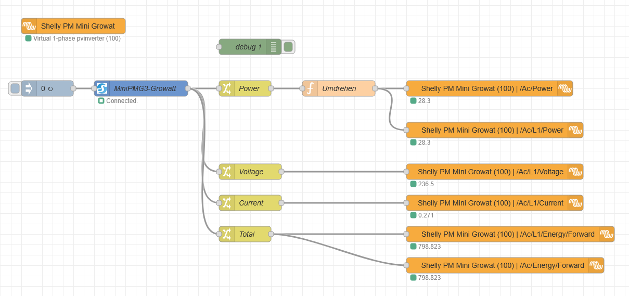Viewport: 629px width, 296px height.
Task: Click the shuffle icon on the Power change node
Action: (227, 88)
